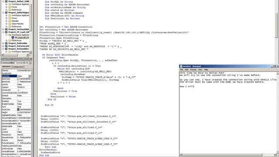The image size is (279, 157).
Task: Click the Modules folder icon
Action: point(10,21)
